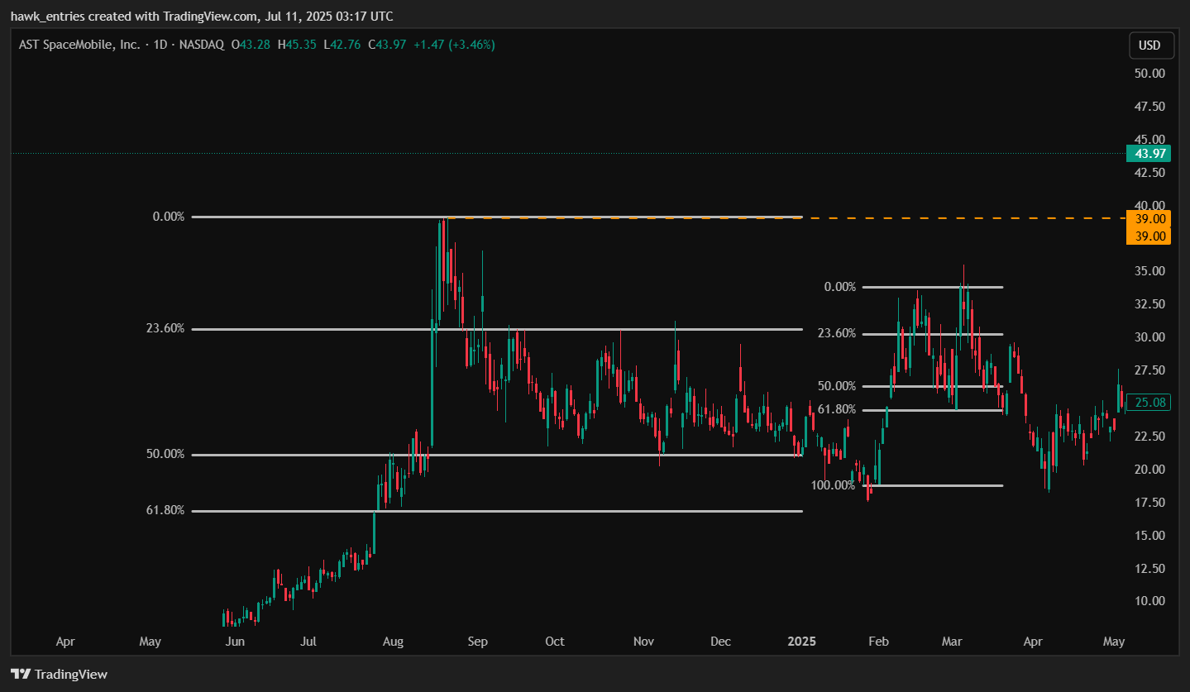Image resolution: width=1190 pixels, height=692 pixels.
Task: Click the 15.00 price axis label
Action: coord(1150,535)
